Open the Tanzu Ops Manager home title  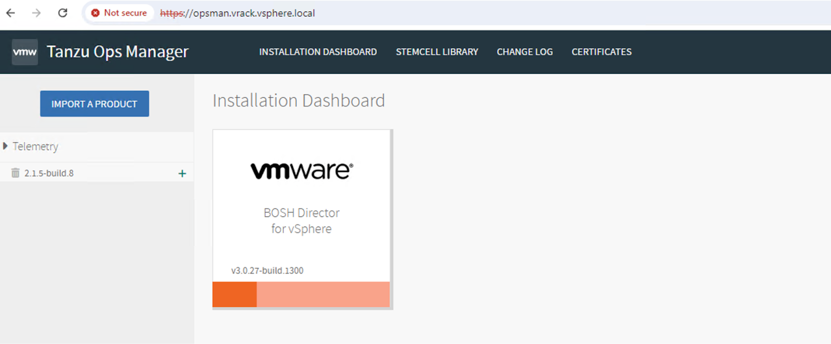click(x=117, y=52)
